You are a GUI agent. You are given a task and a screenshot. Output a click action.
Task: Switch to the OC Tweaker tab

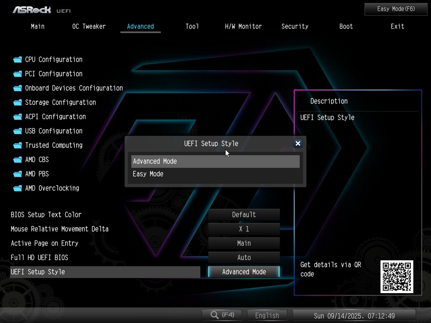89,26
